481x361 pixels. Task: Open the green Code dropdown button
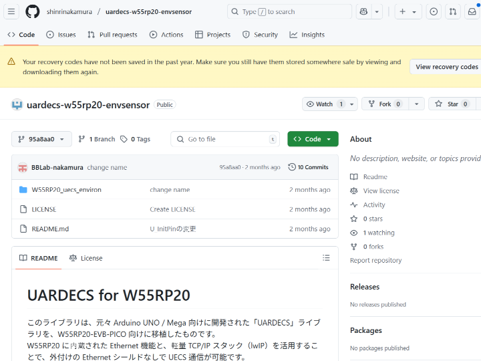coord(313,139)
